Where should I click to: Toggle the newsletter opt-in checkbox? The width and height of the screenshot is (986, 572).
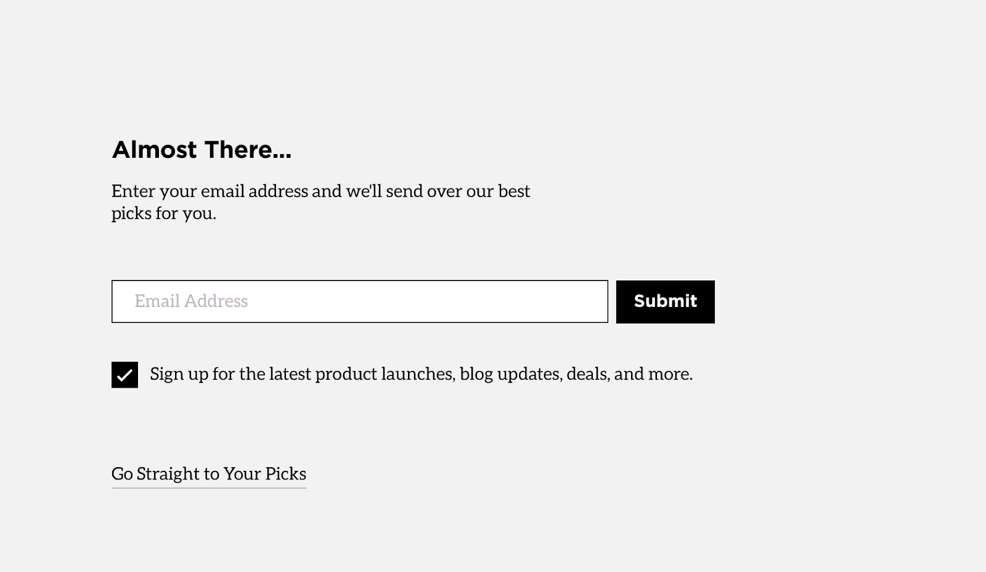(x=124, y=375)
